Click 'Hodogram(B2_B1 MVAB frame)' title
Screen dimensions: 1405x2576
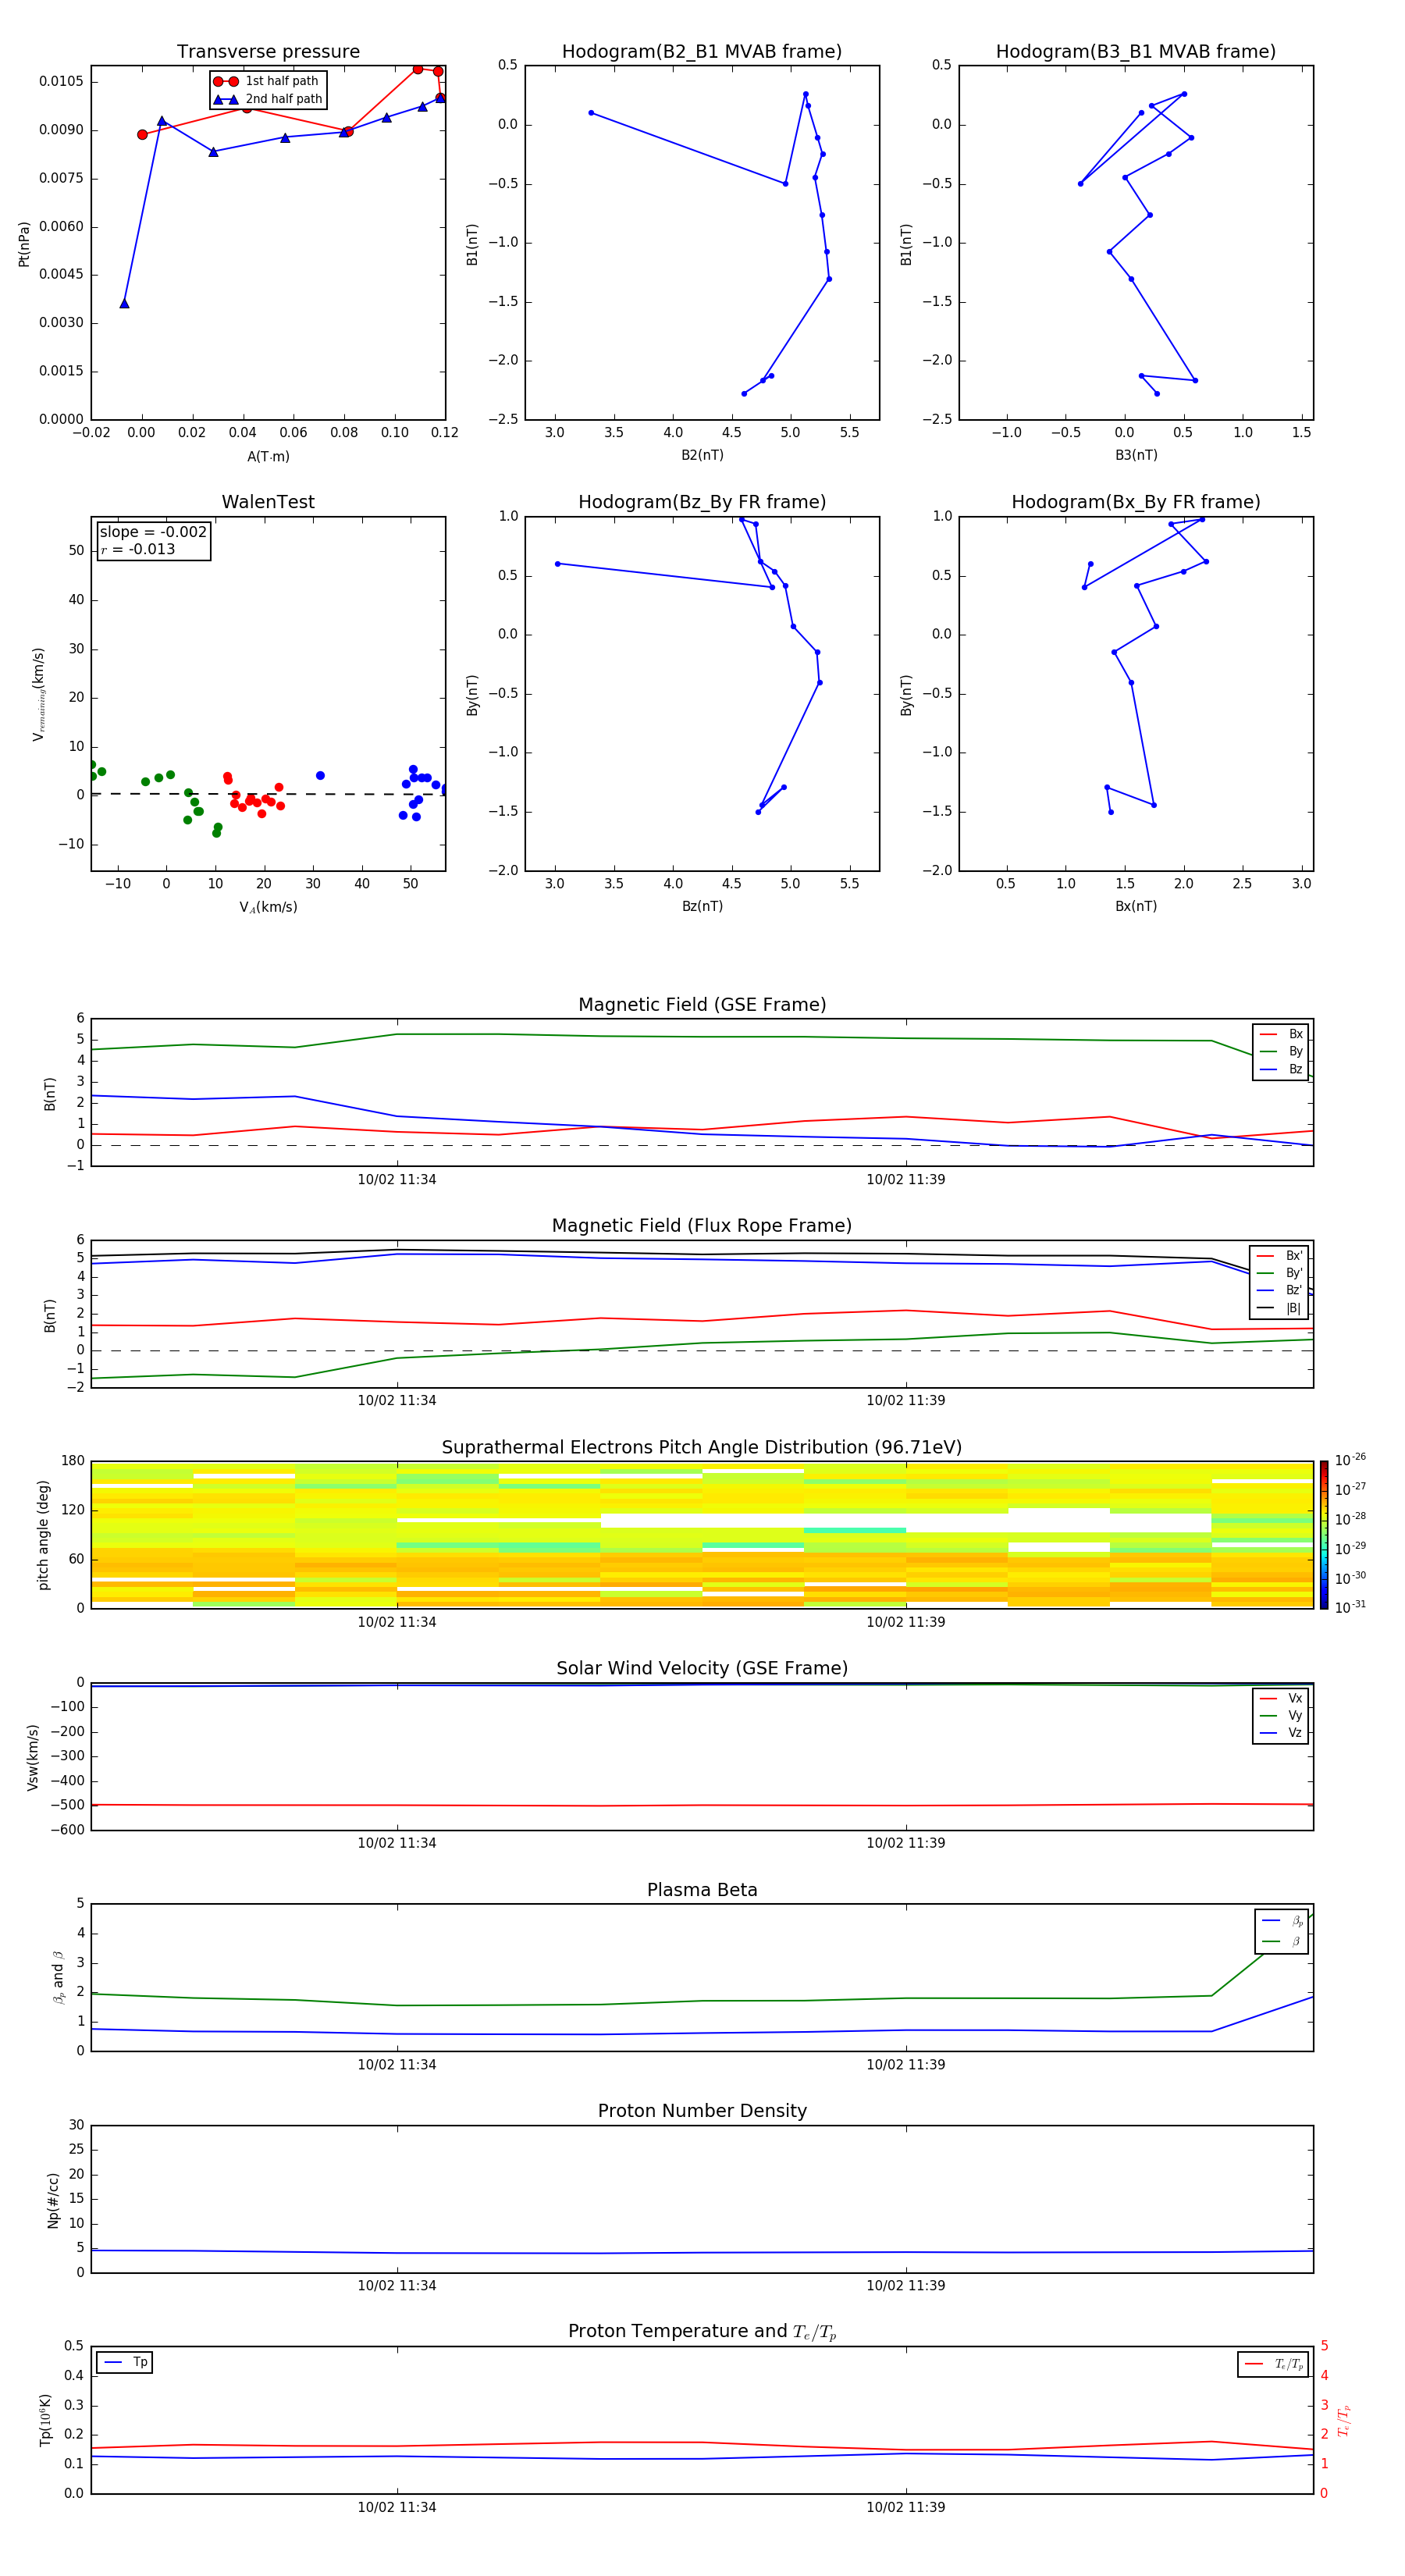(x=702, y=52)
